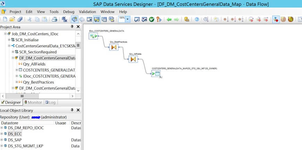Click the round brown icon with pale Y
Viewport: 302px width, 150px height.
[283, 19]
